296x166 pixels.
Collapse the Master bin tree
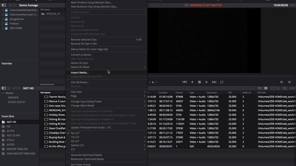coord(3,93)
